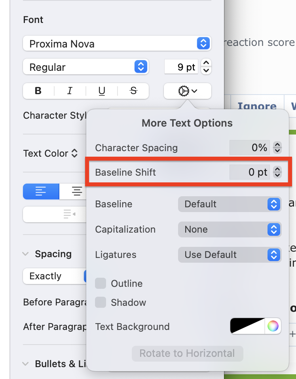This screenshot has height=379, width=296.
Task: Click the Rotate to Horizontal button
Action: 187,353
